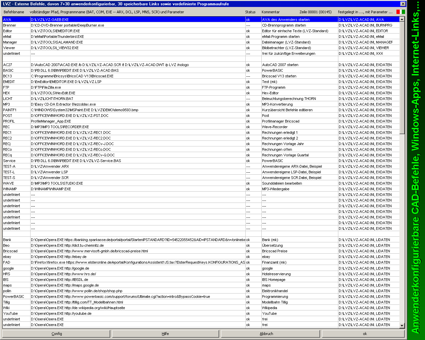This screenshot has width=425, height=340.
Task: Select the eMail command name cell
Action: [x=16, y=37]
